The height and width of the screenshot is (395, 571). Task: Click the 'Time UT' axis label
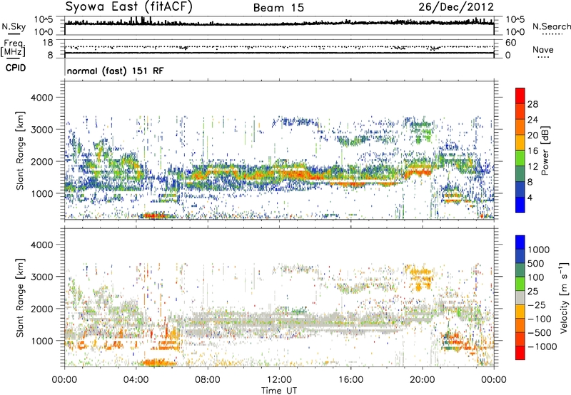click(x=279, y=391)
